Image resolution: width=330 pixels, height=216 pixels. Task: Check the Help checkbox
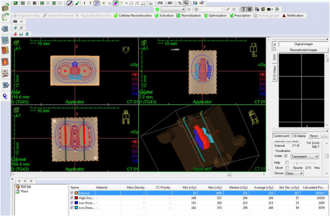[x=287, y=162]
